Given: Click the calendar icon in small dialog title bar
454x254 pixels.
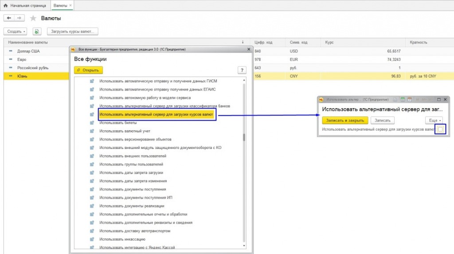Looking at the screenshot, I should pyautogui.click(x=403, y=100).
